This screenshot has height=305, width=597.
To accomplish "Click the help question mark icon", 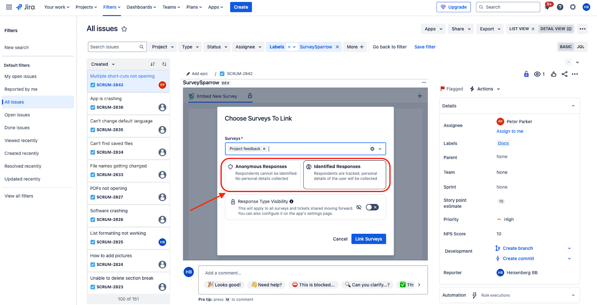I will [x=560, y=7].
